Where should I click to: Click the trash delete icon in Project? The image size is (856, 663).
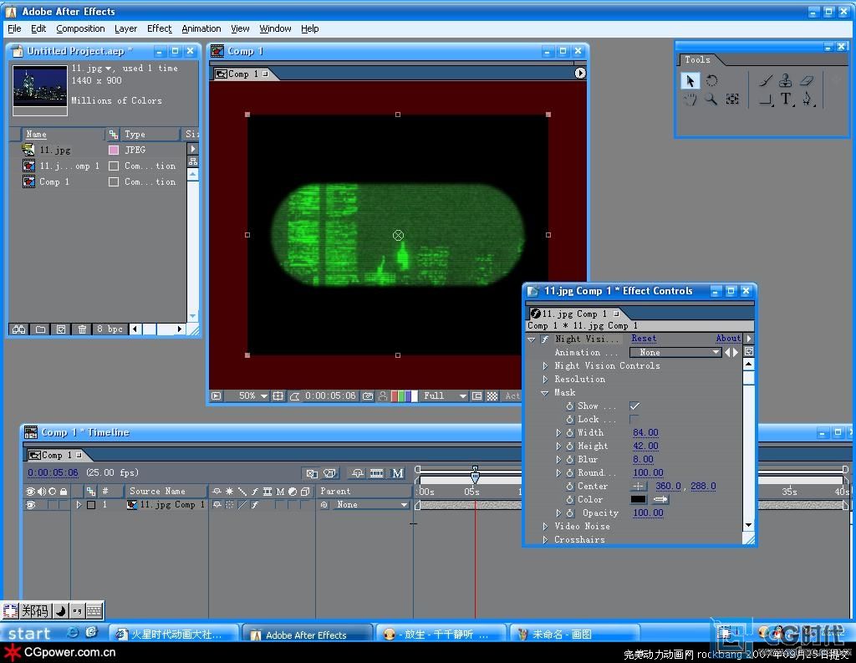[x=82, y=329]
